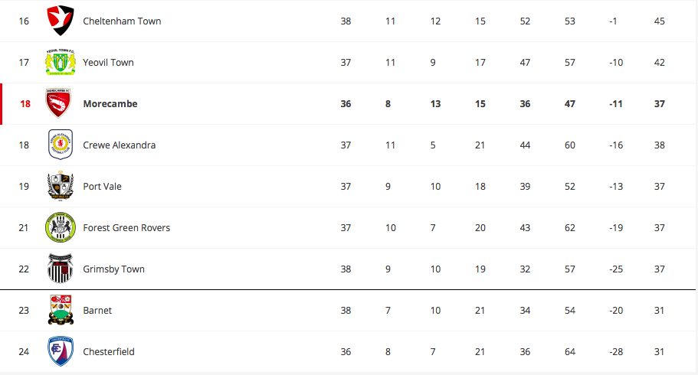
Task: Click the Chesterfield club crest
Action: [x=60, y=351]
